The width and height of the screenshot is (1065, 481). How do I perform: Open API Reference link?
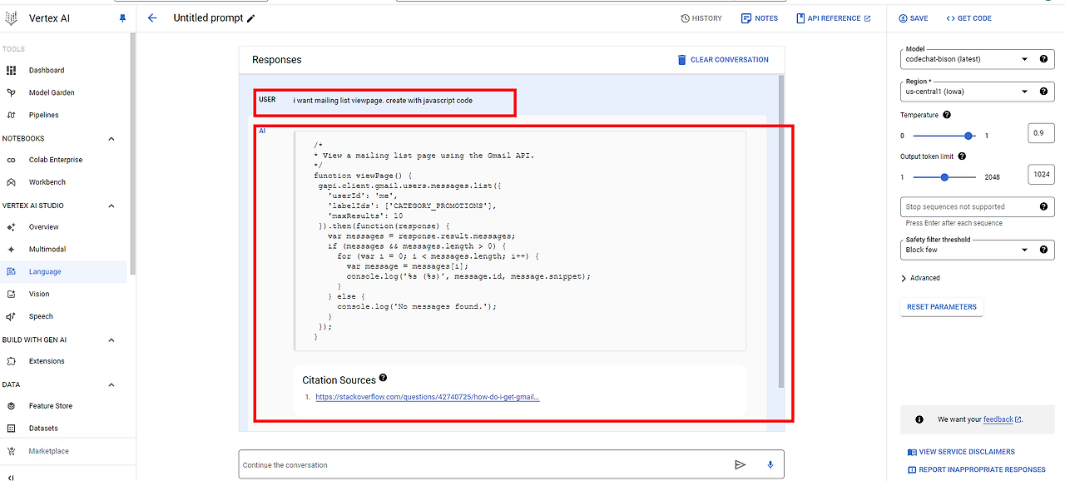click(834, 18)
